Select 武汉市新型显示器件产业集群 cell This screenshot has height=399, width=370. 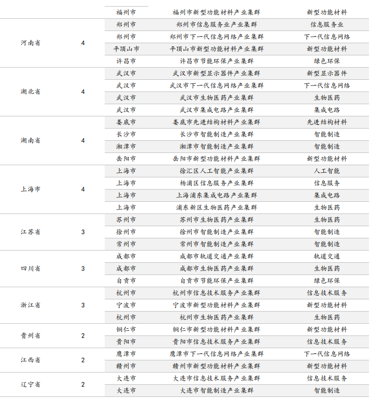click(x=217, y=73)
